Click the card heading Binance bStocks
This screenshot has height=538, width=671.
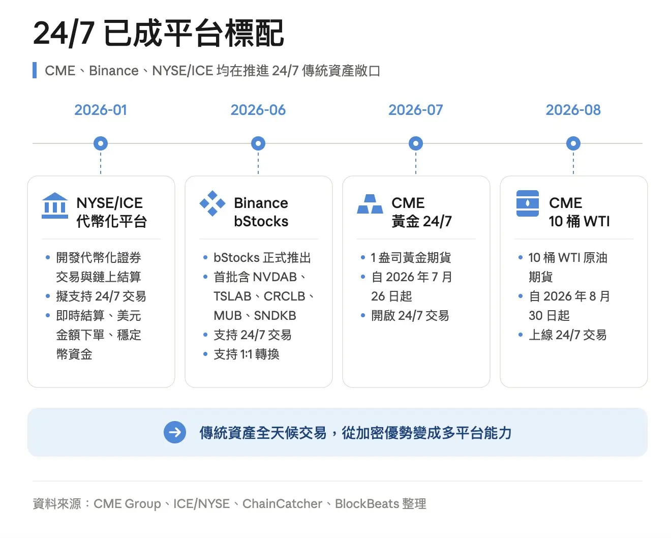tap(261, 212)
